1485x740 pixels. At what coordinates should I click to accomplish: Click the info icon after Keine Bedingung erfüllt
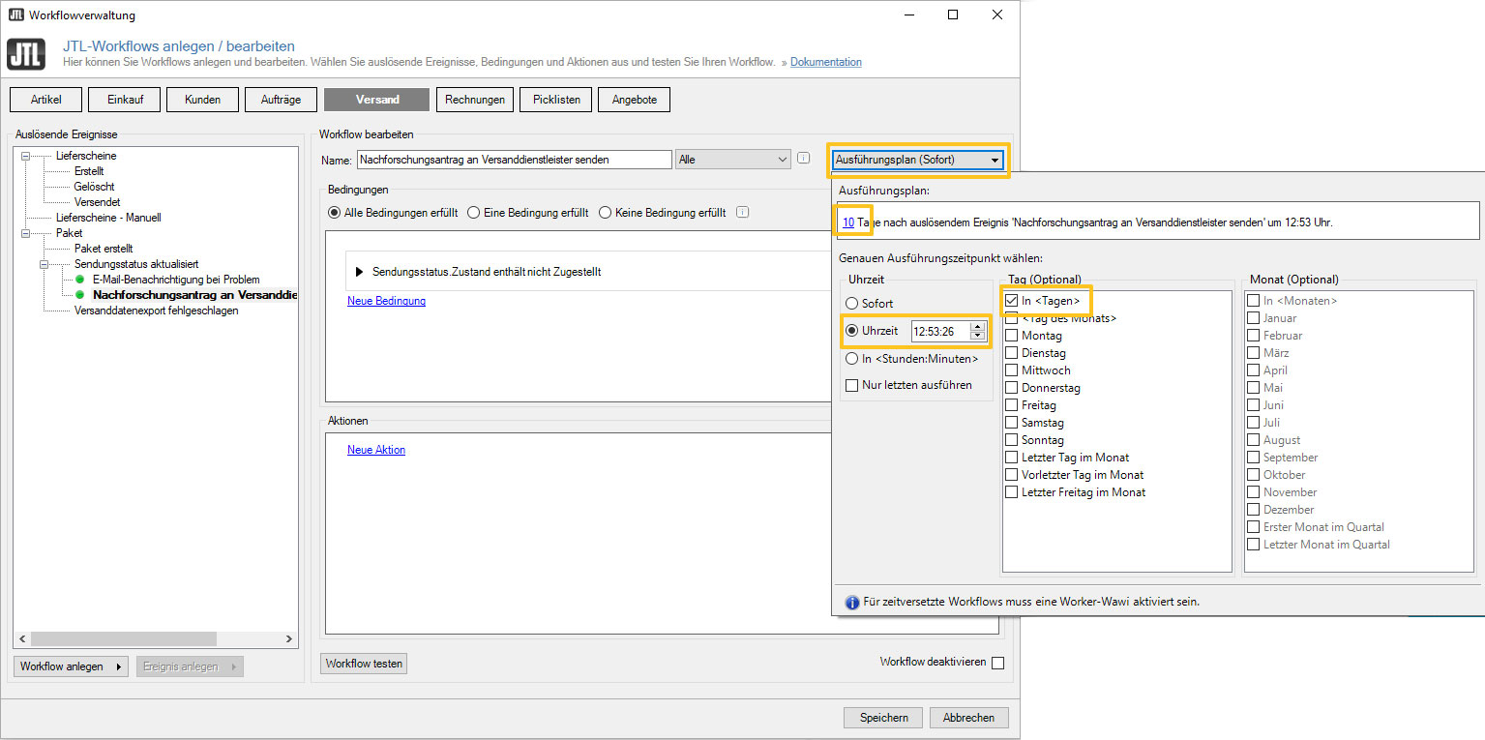743,213
